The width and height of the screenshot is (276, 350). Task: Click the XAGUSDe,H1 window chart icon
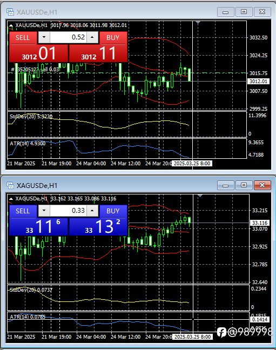10,185
